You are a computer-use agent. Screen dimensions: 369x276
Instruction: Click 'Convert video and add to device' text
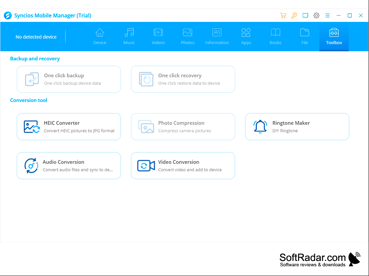pos(190,170)
